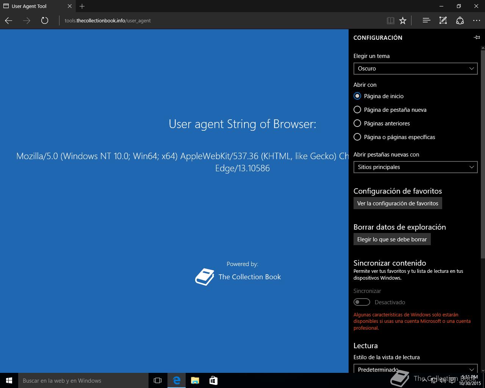Open the Windows Start menu
This screenshot has height=388, width=485.
(x=9, y=380)
